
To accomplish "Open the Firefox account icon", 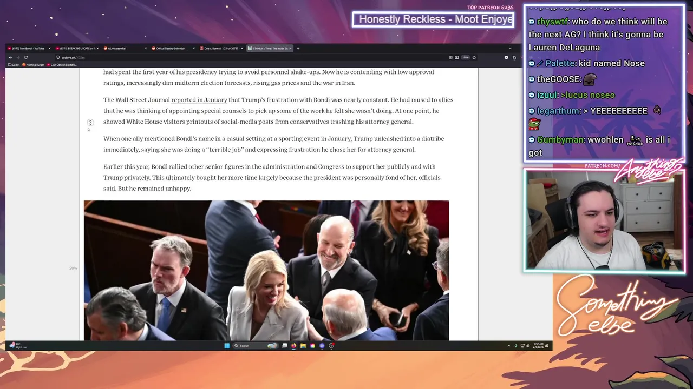I will pyautogui.click(x=506, y=57).
